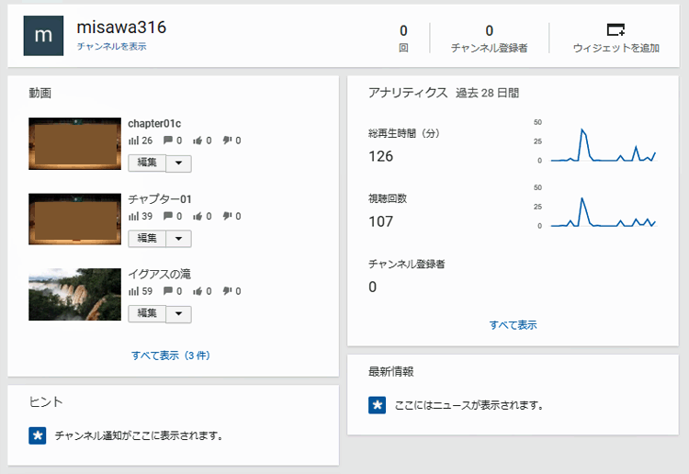Viewport: 689px width, 474px height.
Task: Click the 総再生時間 line chart
Action: coord(604,144)
